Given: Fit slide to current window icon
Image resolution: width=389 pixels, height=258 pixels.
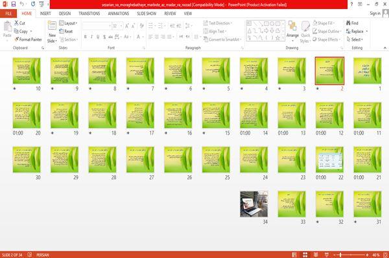Looking at the screenshot, I should [x=385, y=255].
